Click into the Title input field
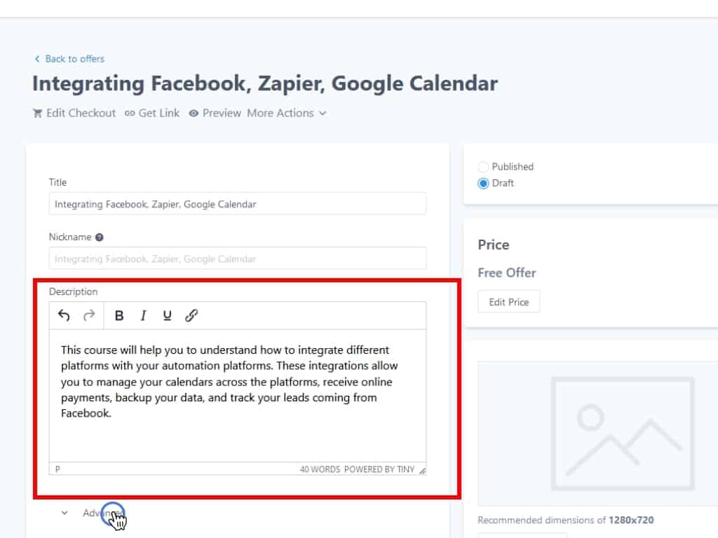Image resolution: width=718 pixels, height=538 pixels. 237,204
